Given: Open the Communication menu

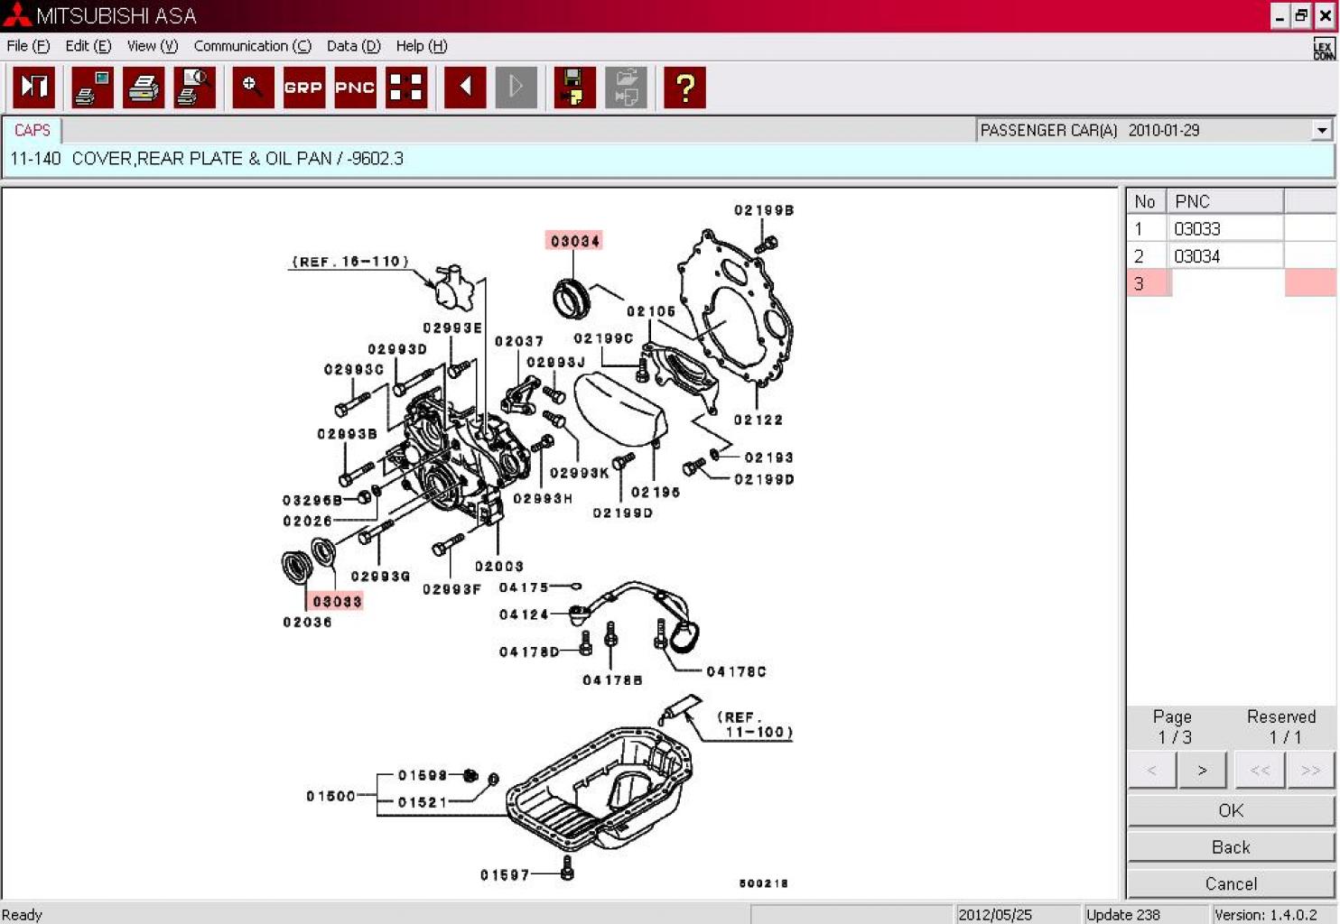Looking at the screenshot, I should coord(252,46).
